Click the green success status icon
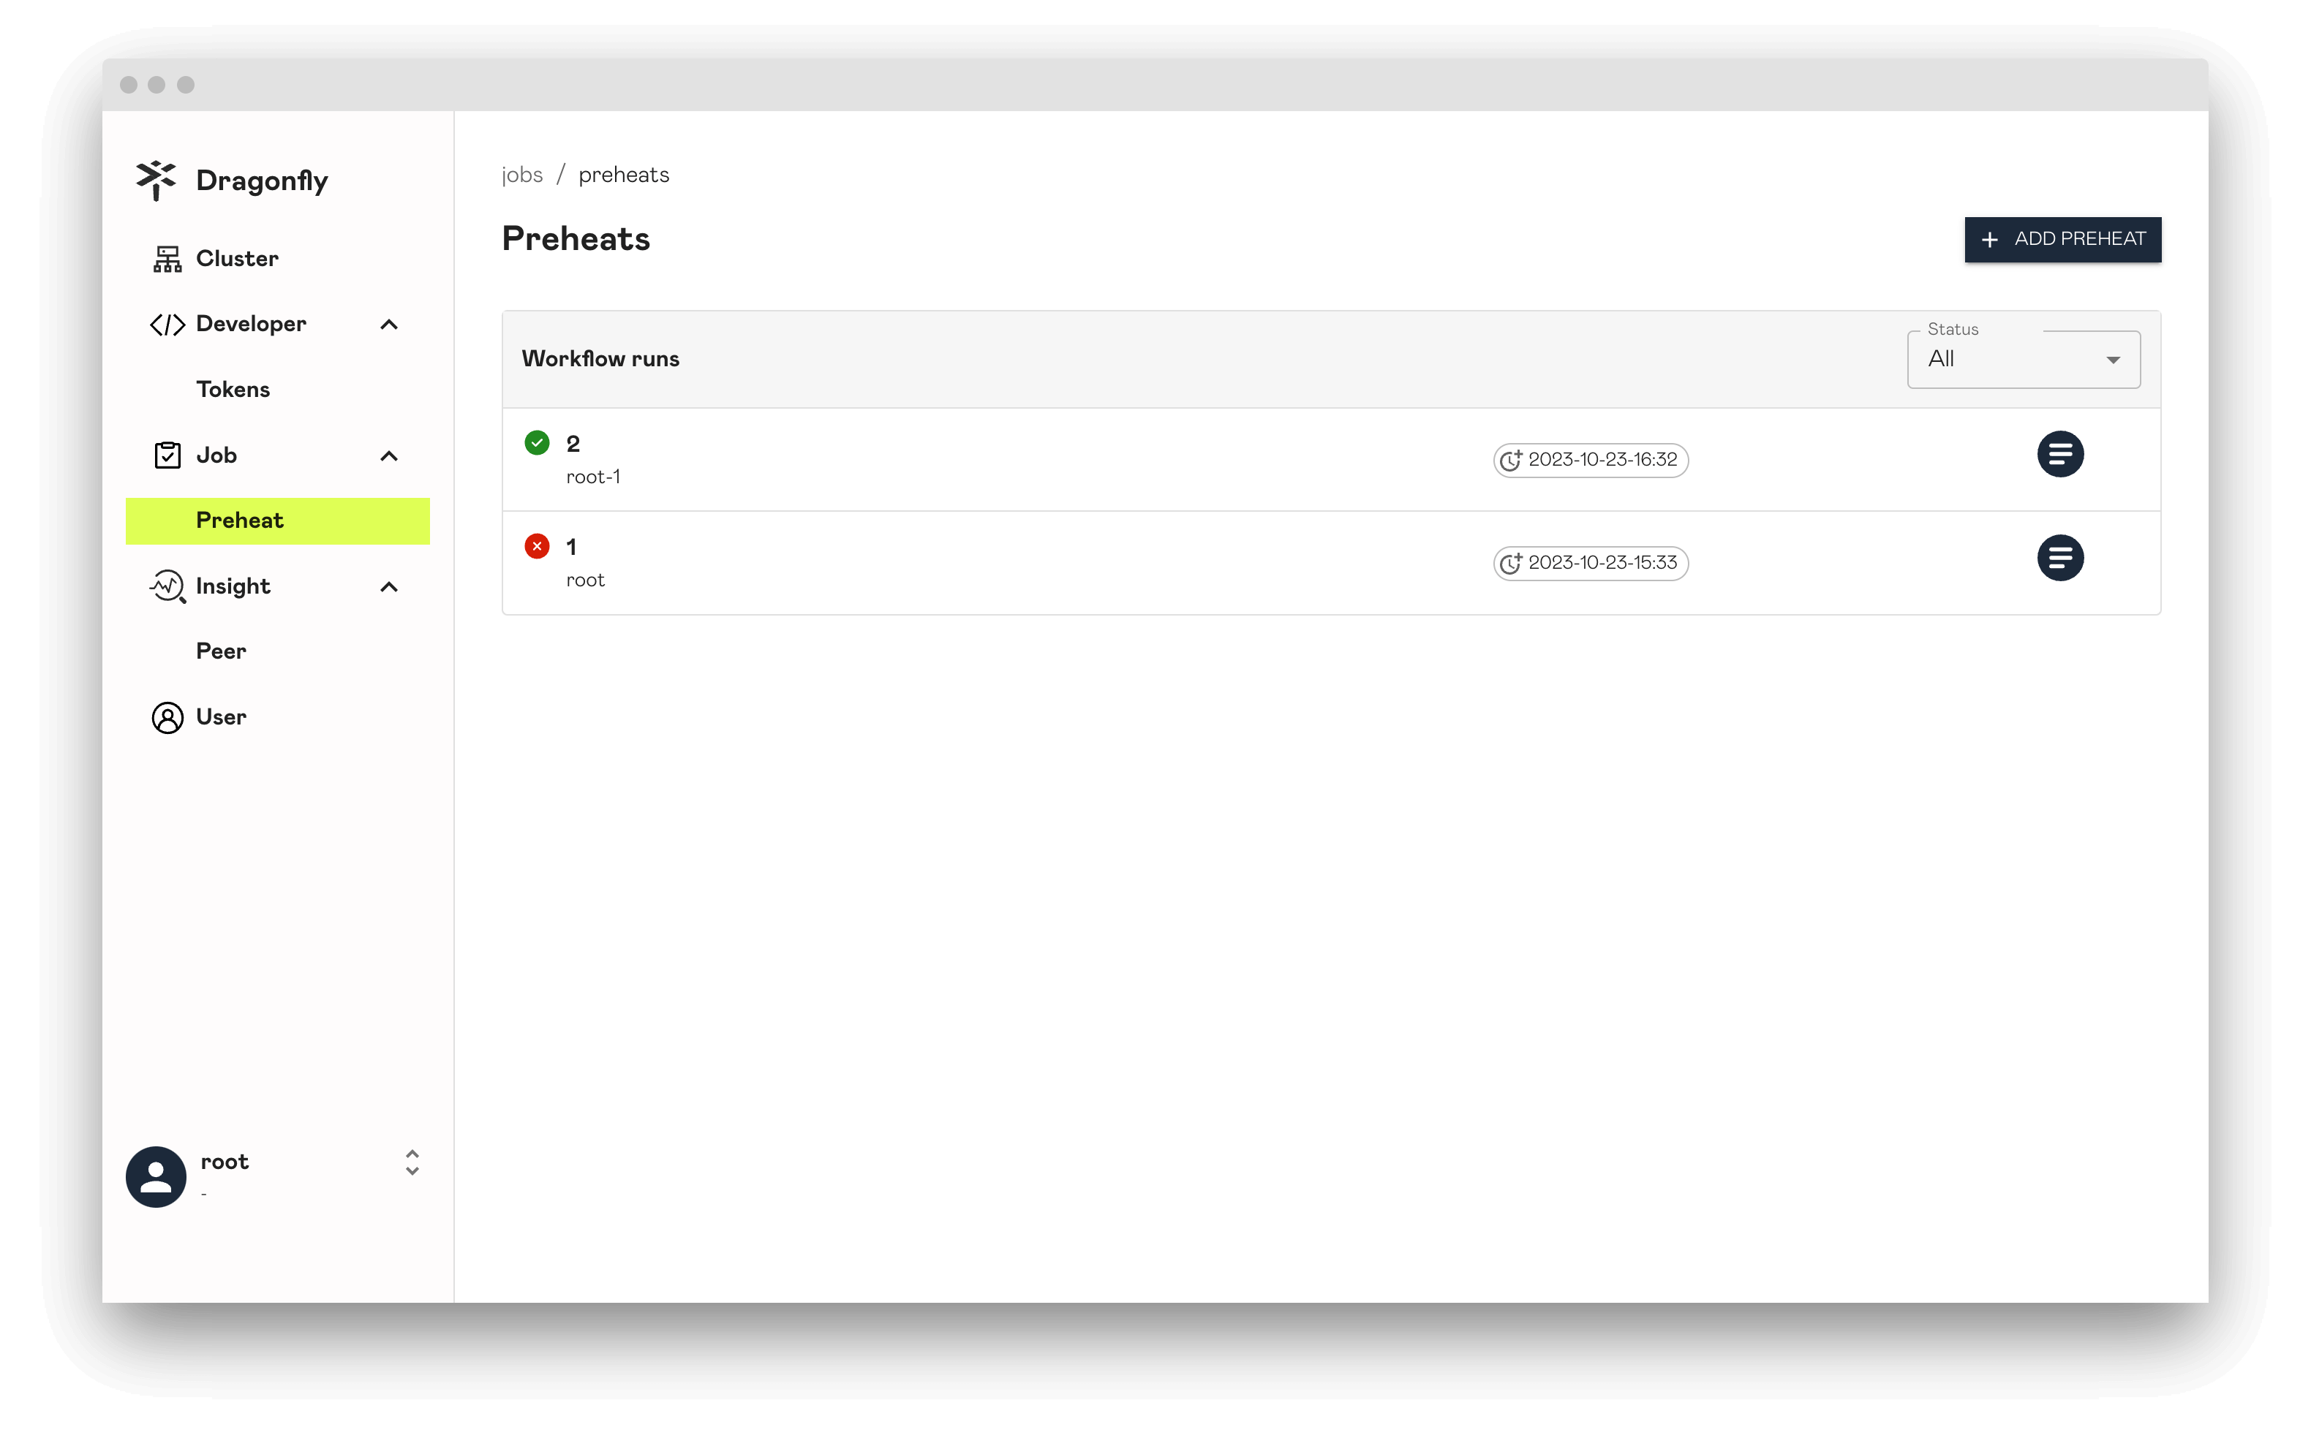This screenshot has width=2311, height=1449. tap(537, 443)
